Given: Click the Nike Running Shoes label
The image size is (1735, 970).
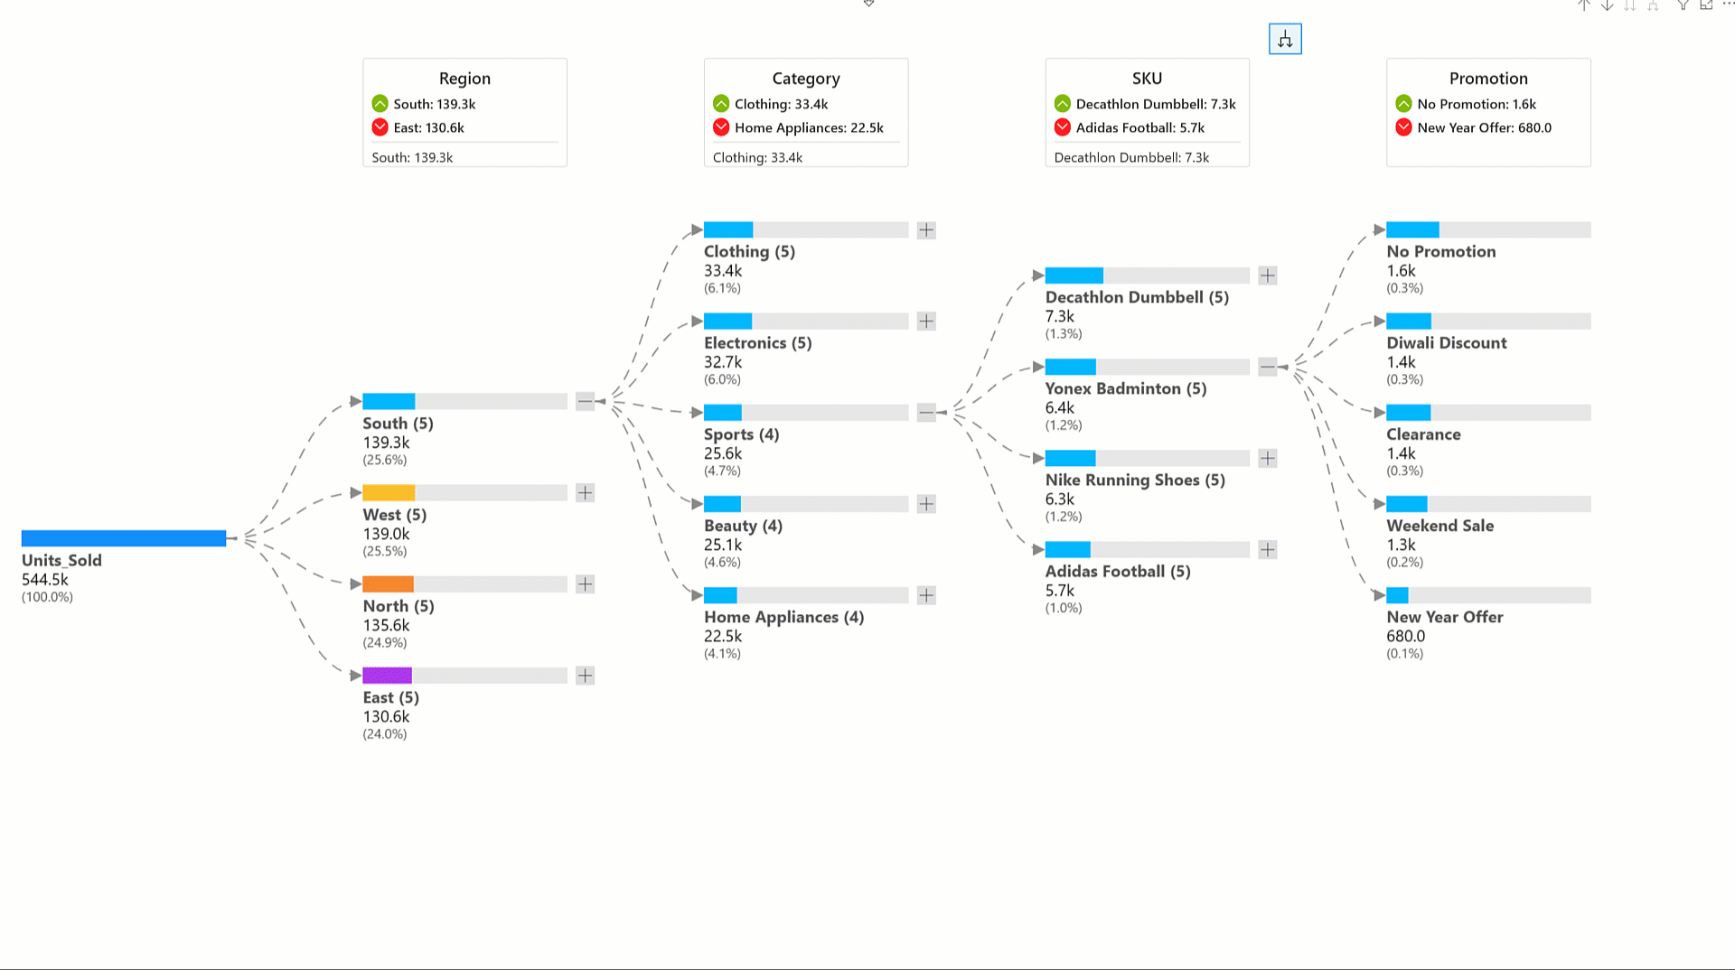Looking at the screenshot, I should tap(1134, 480).
